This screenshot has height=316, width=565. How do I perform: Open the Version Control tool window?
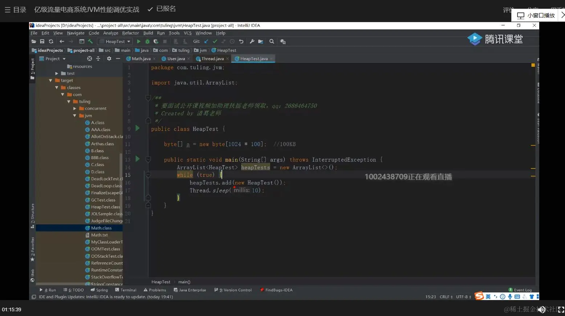(x=233, y=290)
